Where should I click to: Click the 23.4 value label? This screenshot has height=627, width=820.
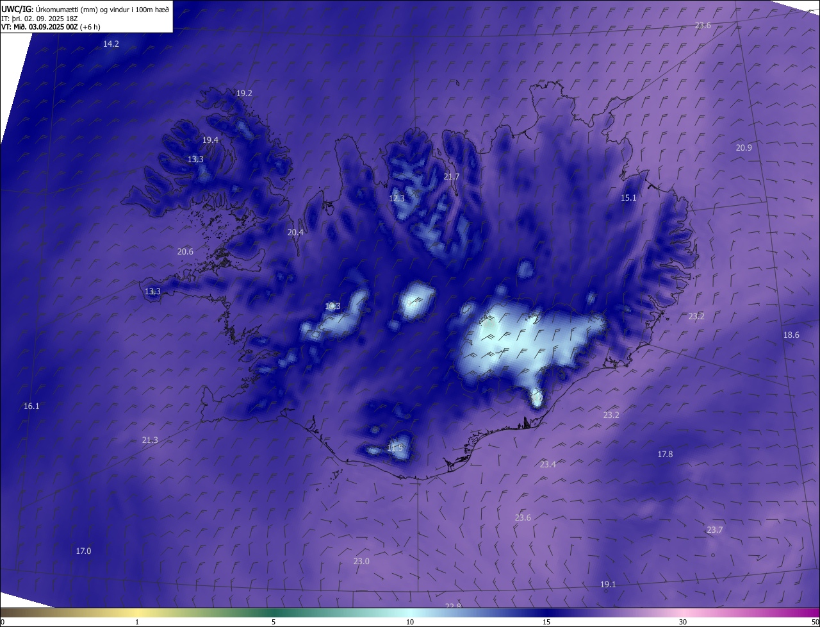pyautogui.click(x=548, y=464)
